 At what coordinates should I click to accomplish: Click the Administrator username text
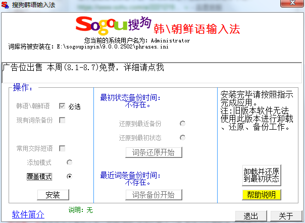170,40
